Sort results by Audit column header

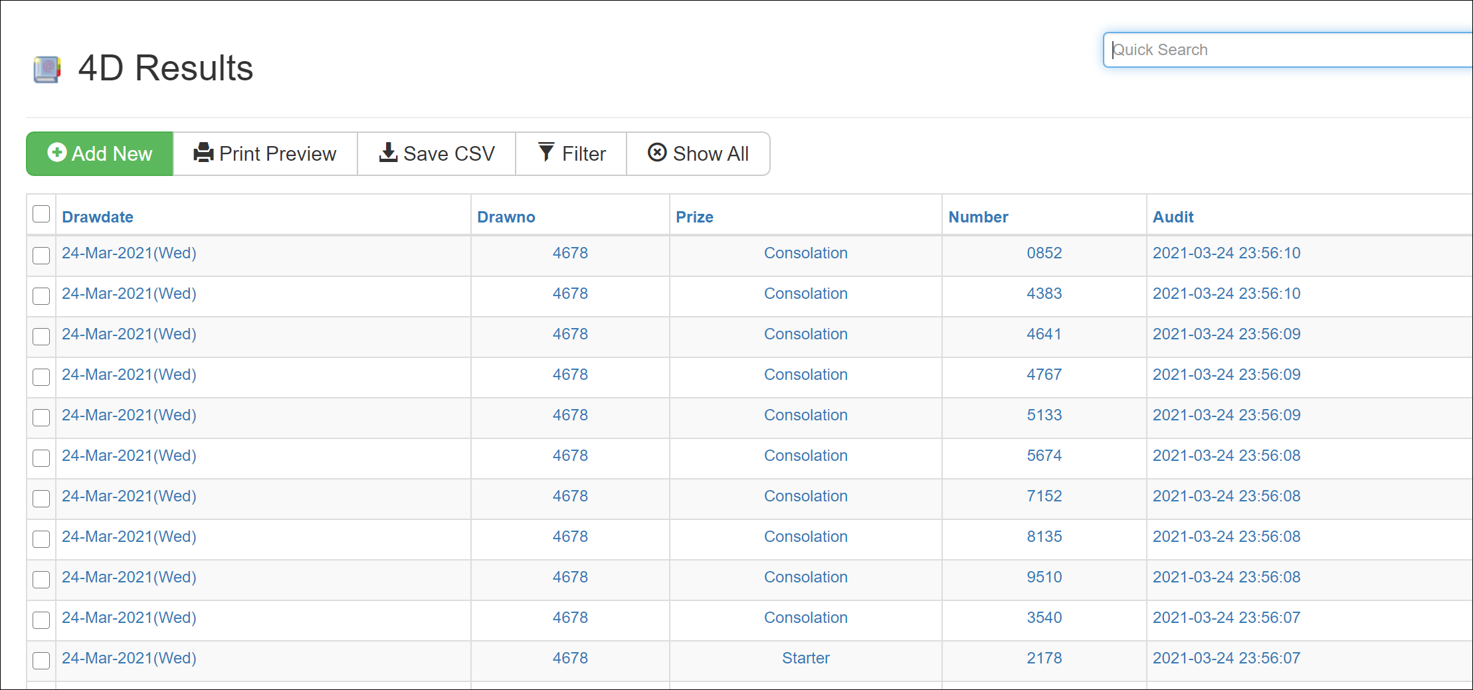coord(1173,217)
